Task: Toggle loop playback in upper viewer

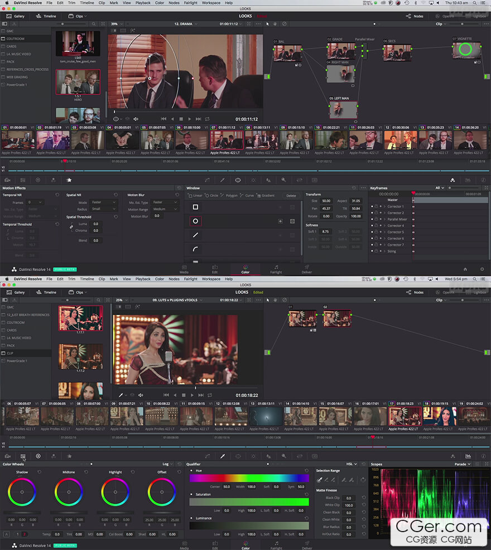Action: click(x=208, y=119)
